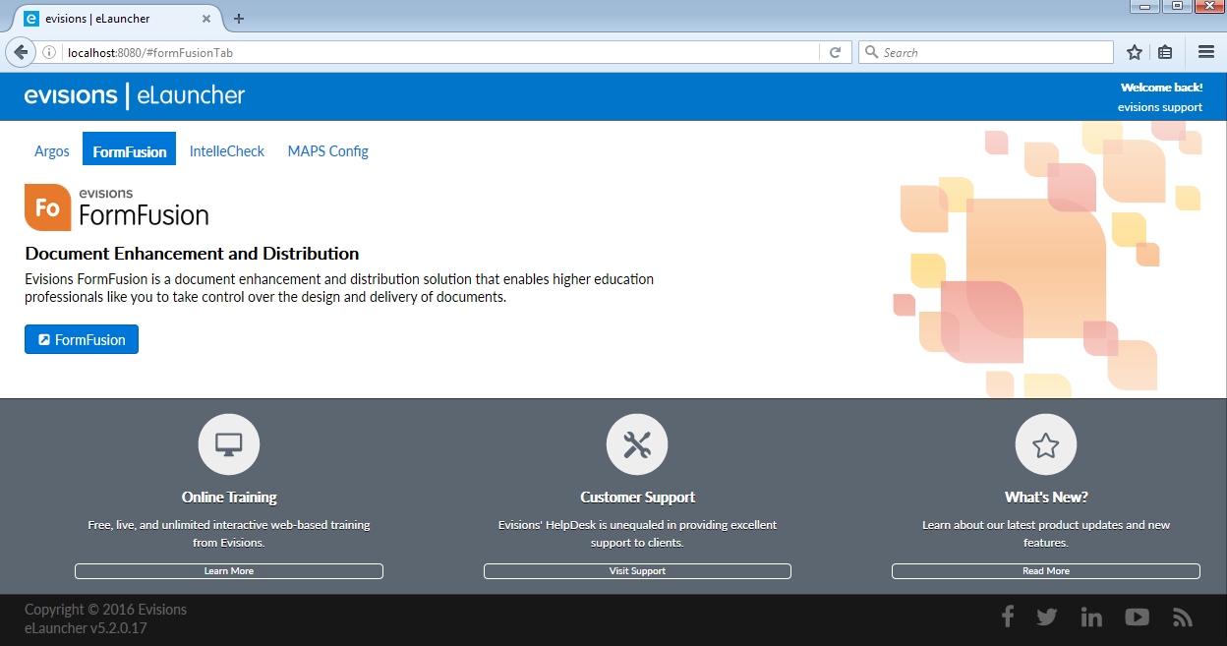Click the evisions eLauncher header logo
The width and height of the screenshot is (1227, 646).
(x=135, y=95)
